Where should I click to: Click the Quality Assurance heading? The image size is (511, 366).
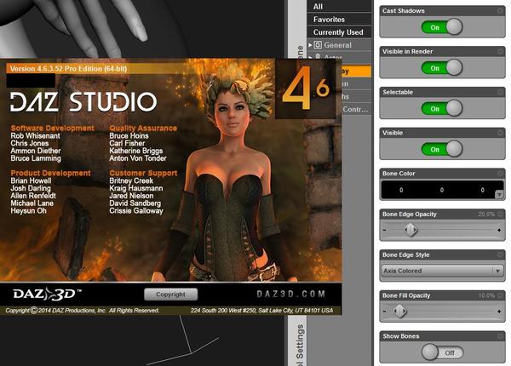143,128
